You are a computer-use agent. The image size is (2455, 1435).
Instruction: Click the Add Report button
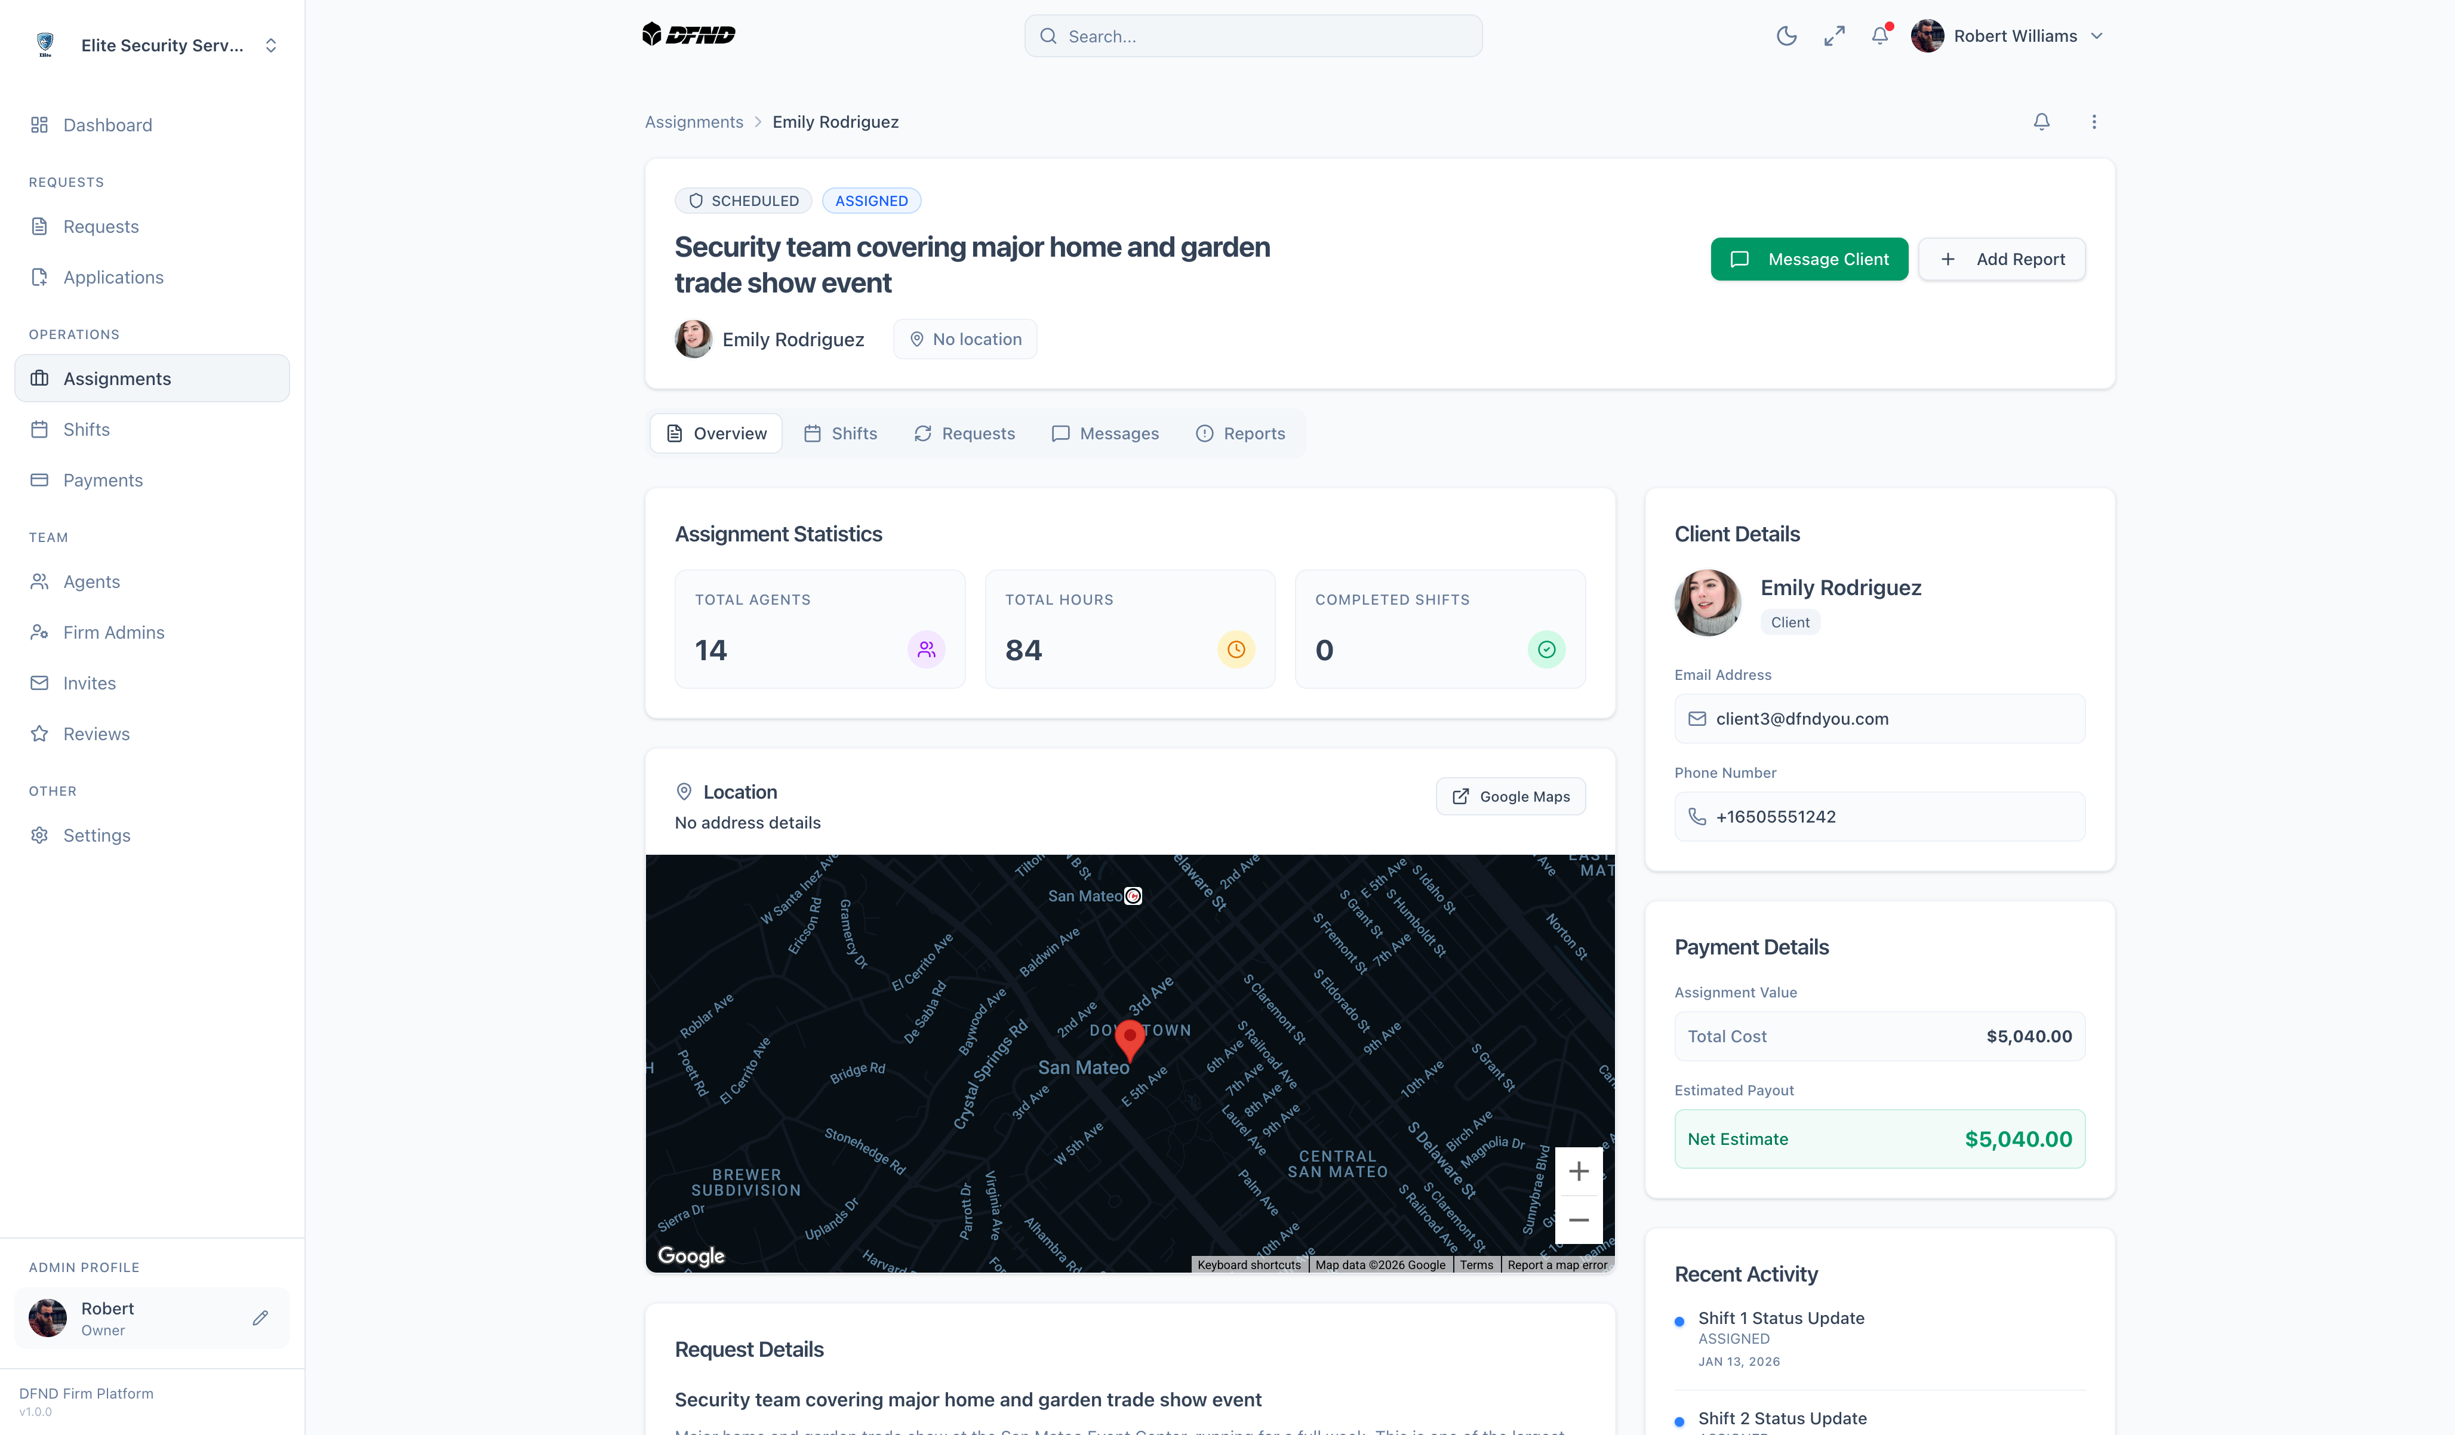[2001, 259]
